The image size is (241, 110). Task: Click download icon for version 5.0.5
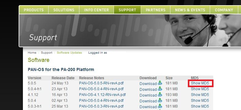tap(160, 83)
